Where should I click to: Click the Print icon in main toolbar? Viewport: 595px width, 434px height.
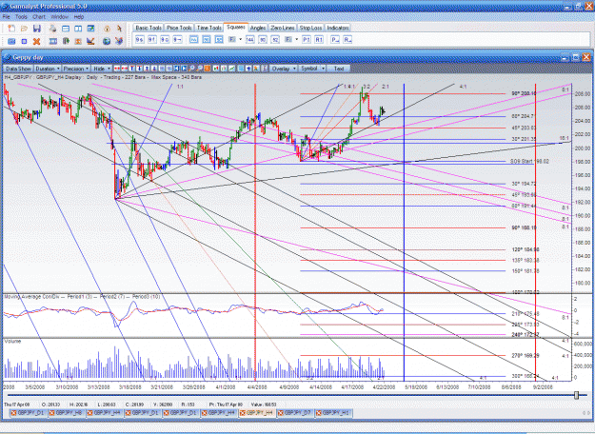pos(53,29)
